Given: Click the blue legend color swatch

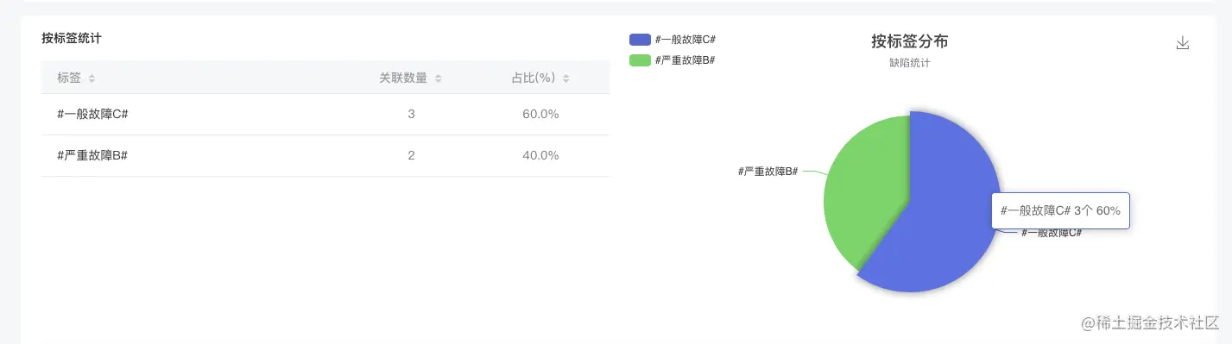Looking at the screenshot, I should [x=640, y=39].
